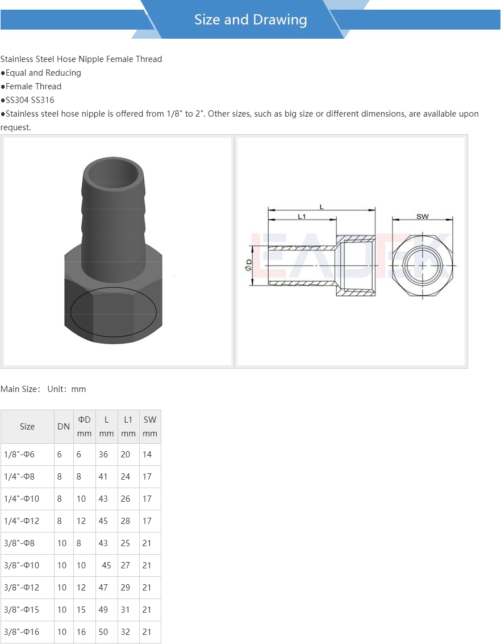Select the 1/8"-Φ6 size cell

pos(27,454)
